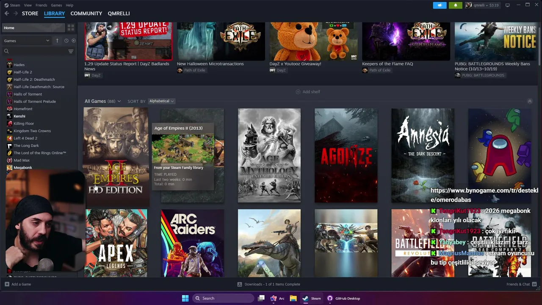Screen dimensions: 542x305
Task: Click the Windows taskbar Search box
Action: [224, 298]
